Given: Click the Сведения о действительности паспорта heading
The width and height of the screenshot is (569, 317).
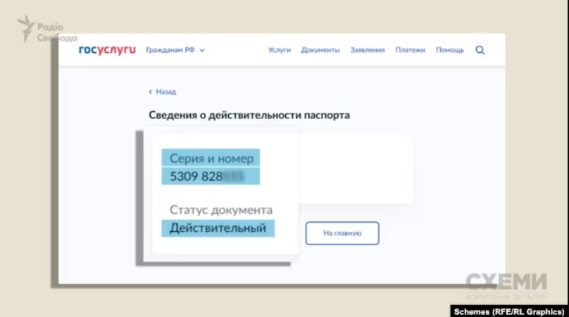Looking at the screenshot, I should pyautogui.click(x=249, y=115).
